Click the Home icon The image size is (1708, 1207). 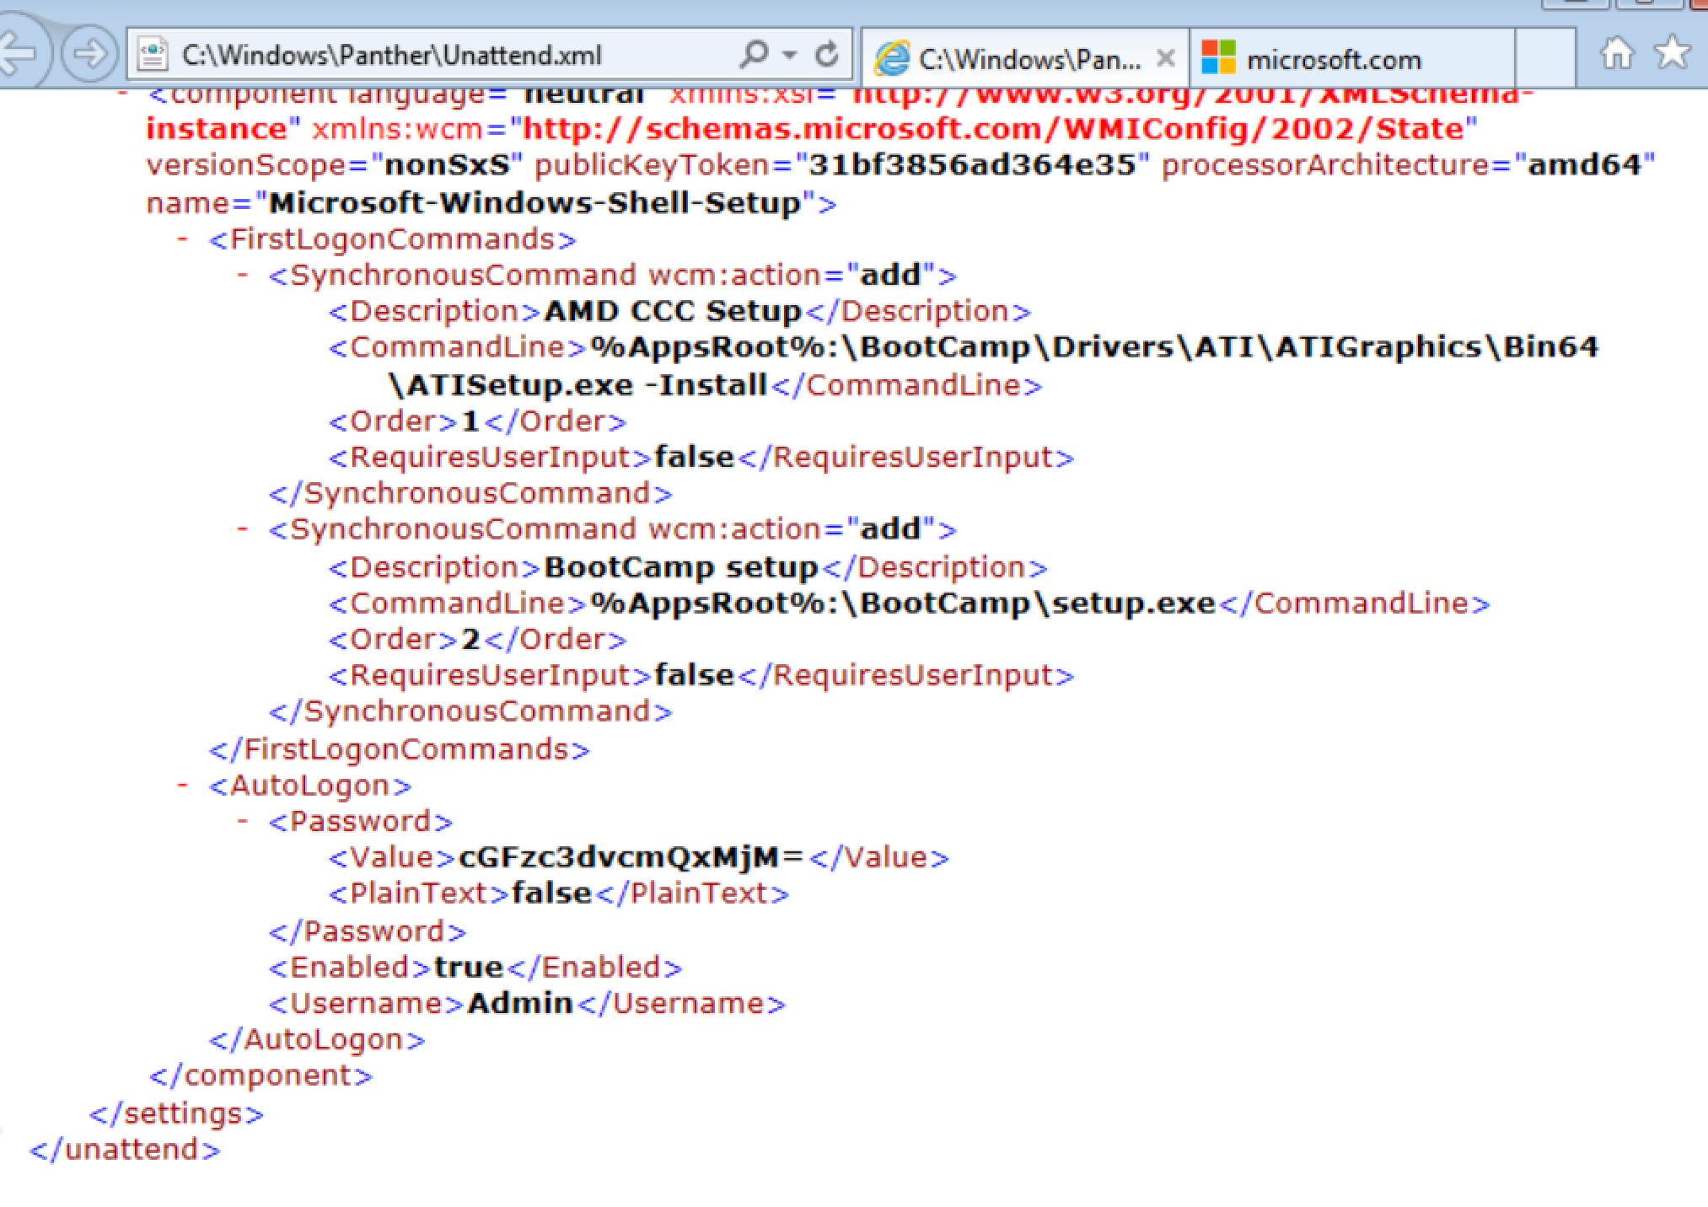[1616, 54]
